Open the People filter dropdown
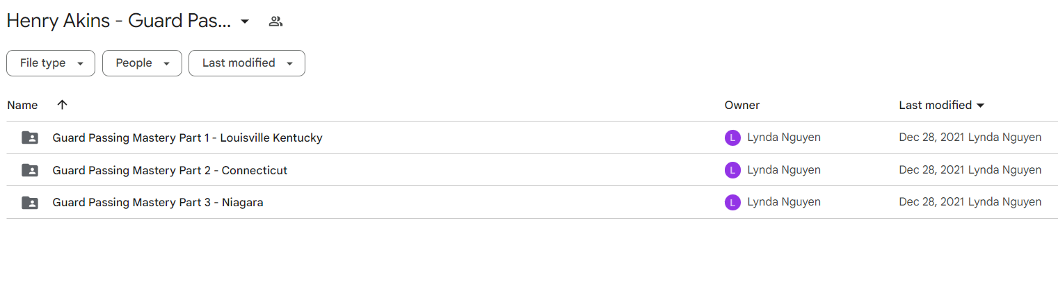This screenshot has height=284, width=1058. coord(142,63)
